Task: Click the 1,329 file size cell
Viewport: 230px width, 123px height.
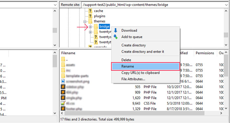Action: tap(136, 109)
